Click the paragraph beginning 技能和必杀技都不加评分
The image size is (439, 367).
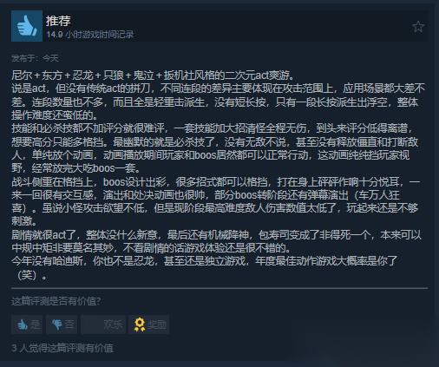tap(215, 147)
